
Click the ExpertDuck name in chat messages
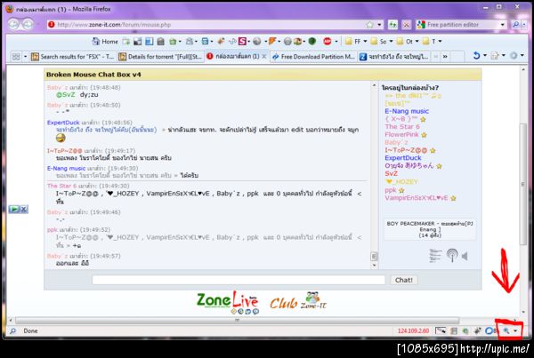(63, 123)
